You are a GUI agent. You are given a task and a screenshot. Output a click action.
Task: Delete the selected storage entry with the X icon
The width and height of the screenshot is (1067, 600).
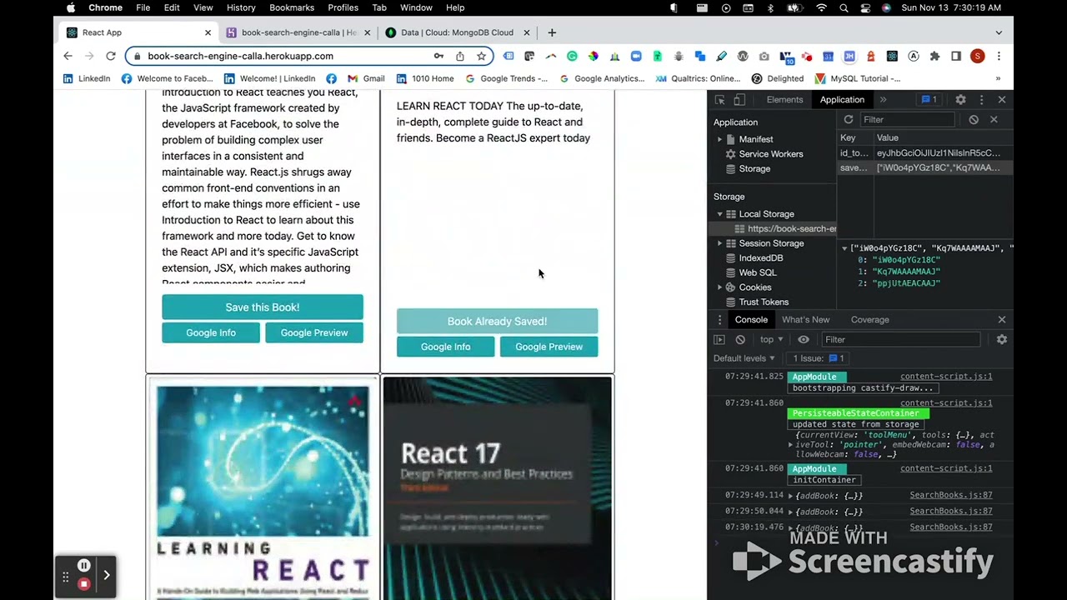994,119
